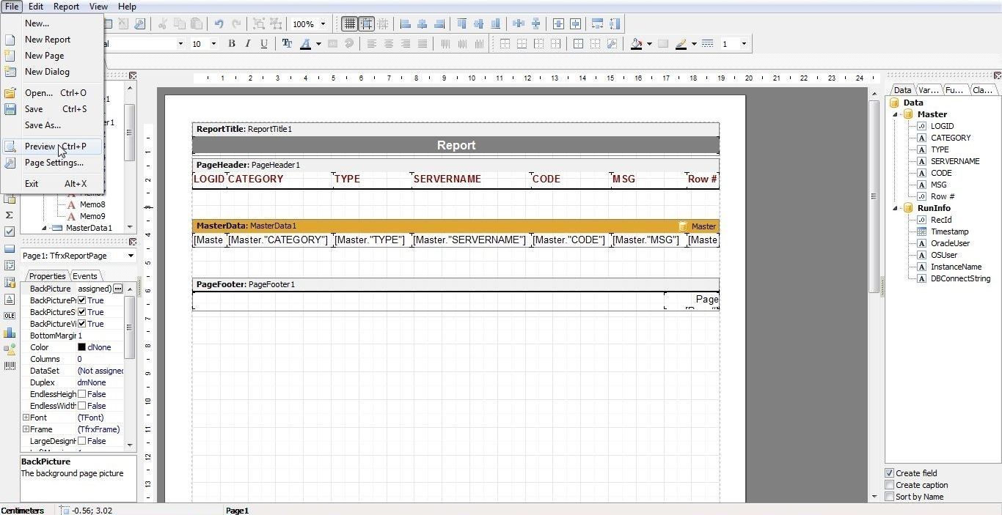This screenshot has height=515, width=1002.
Task: Click the fill color bucket icon
Action: [x=637, y=44]
